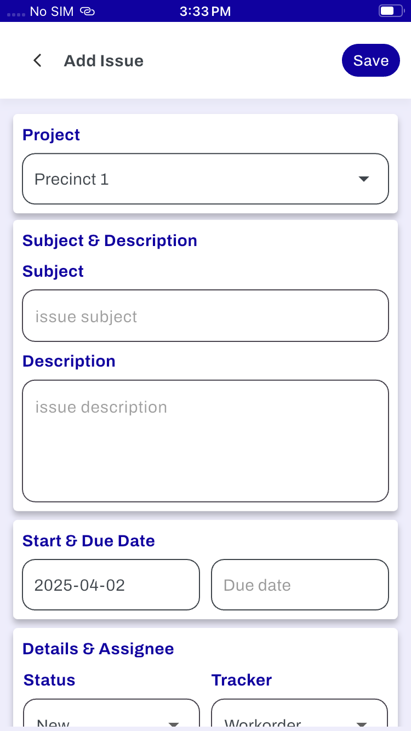Click the Subject & Description section heading
The height and width of the screenshot is (731, 411).
pyautogui.click(x=110, y=241)
